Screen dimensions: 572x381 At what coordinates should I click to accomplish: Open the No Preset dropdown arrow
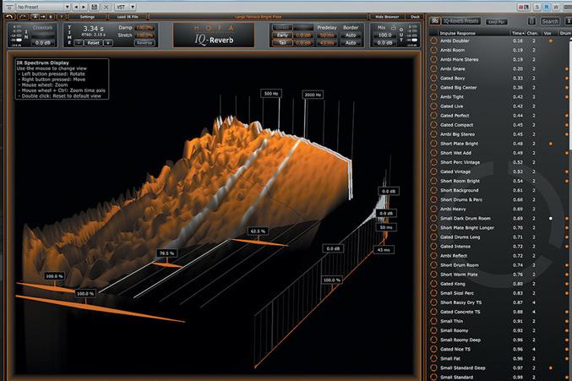tap(67, 7)
